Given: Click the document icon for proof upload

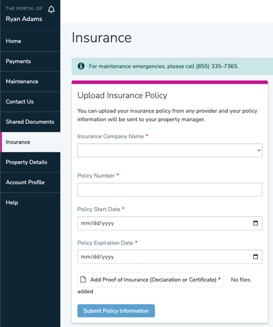Looking at the screenshot, I should pos(83,280).
